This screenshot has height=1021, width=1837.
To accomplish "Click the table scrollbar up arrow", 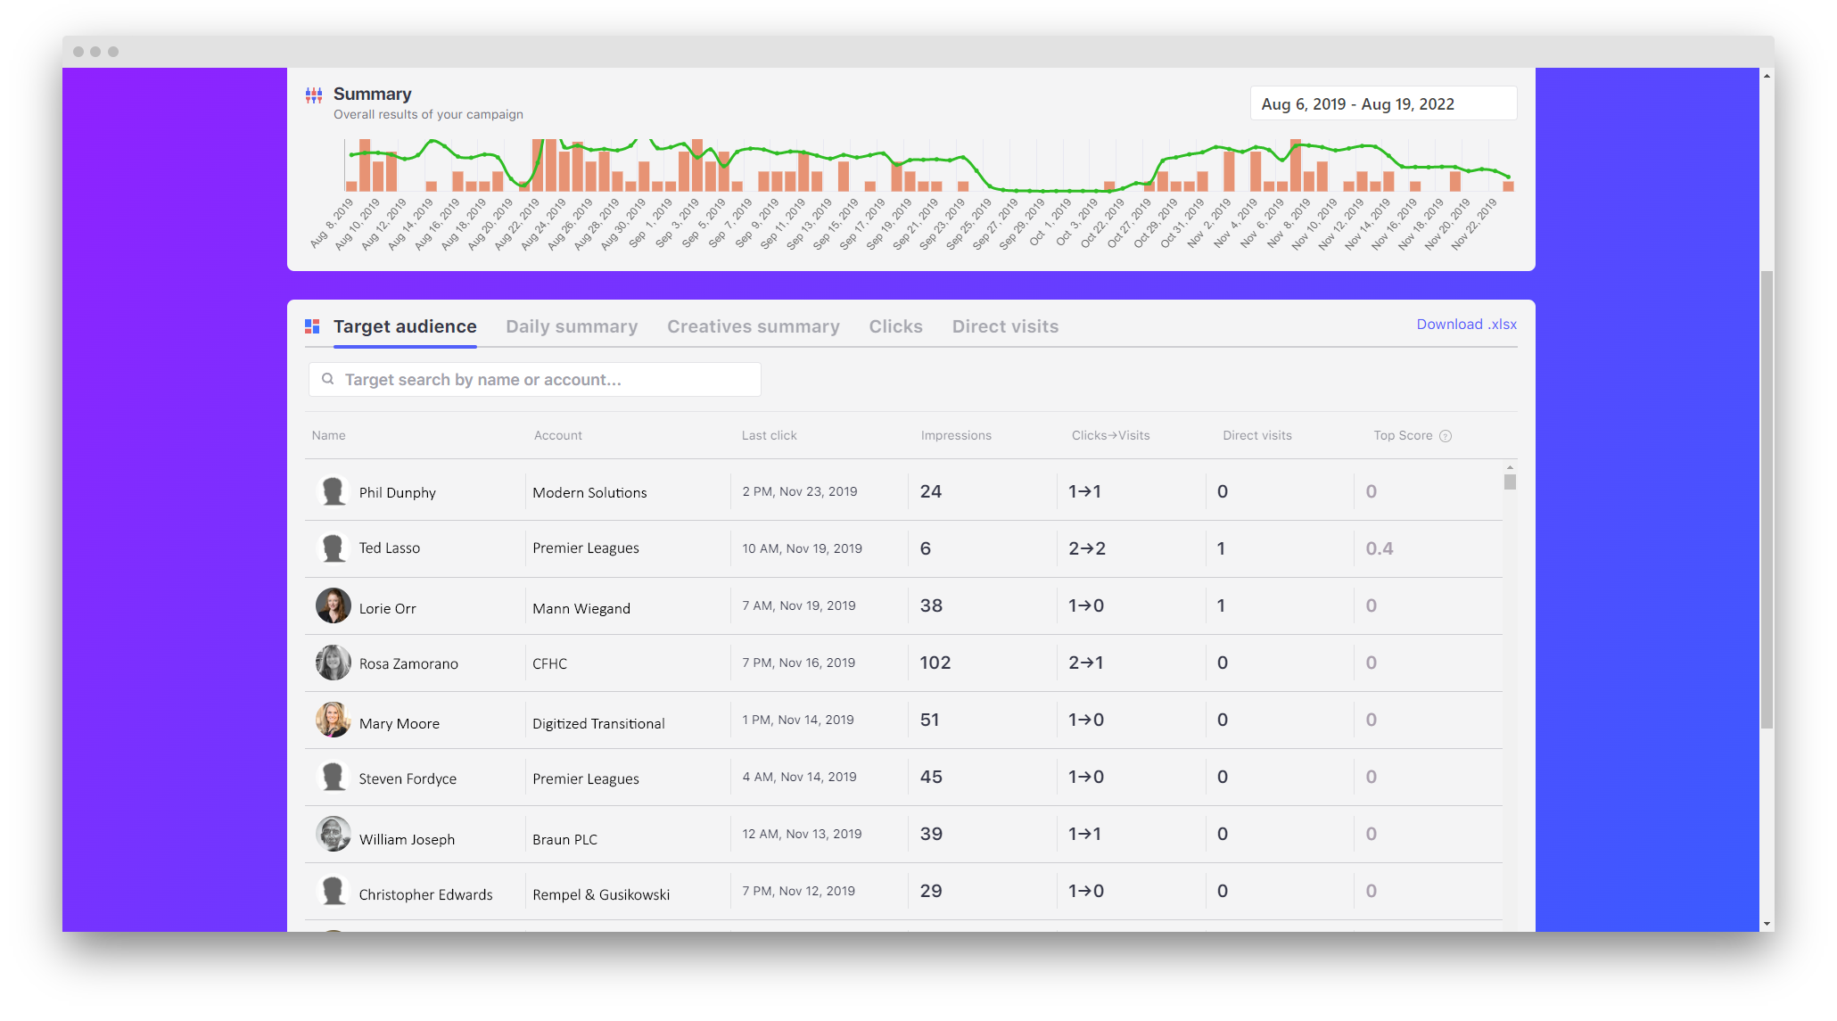I will pos(1510,467).
